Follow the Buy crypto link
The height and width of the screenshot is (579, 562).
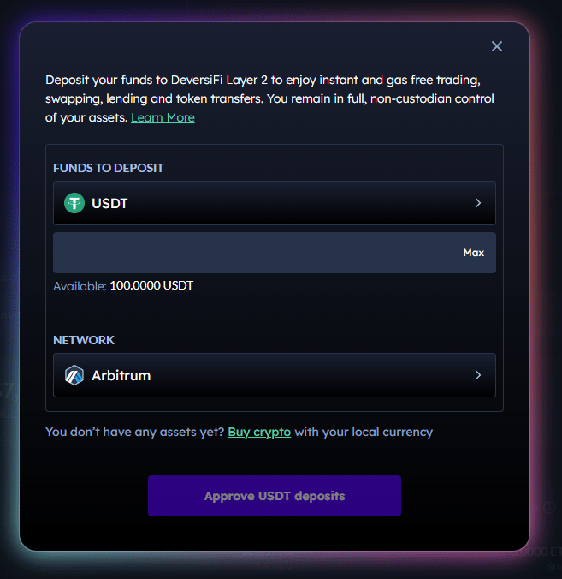coord(259,432)
